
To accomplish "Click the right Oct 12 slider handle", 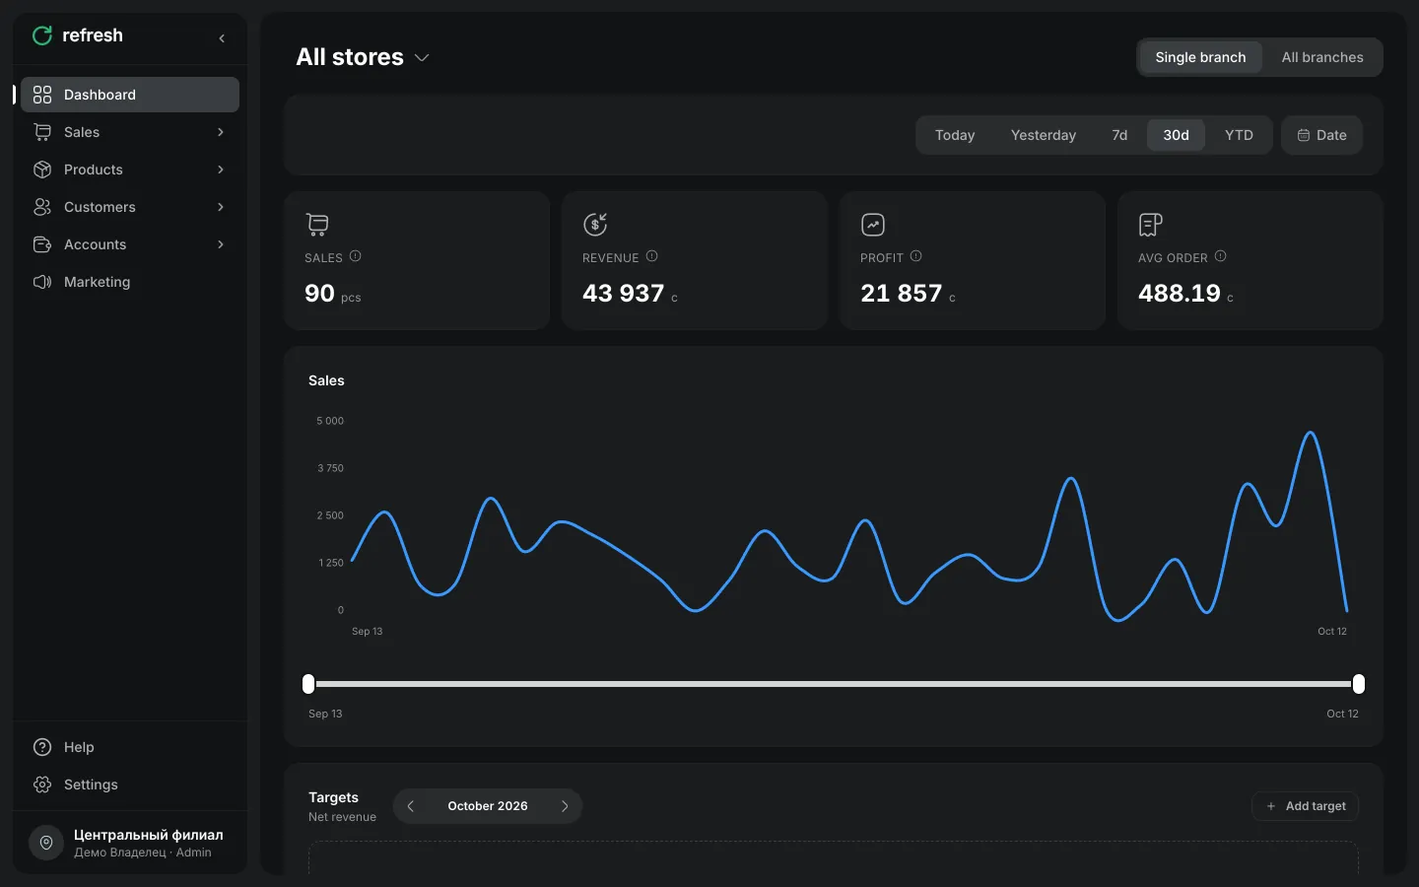I will (x=1359, y=684).
